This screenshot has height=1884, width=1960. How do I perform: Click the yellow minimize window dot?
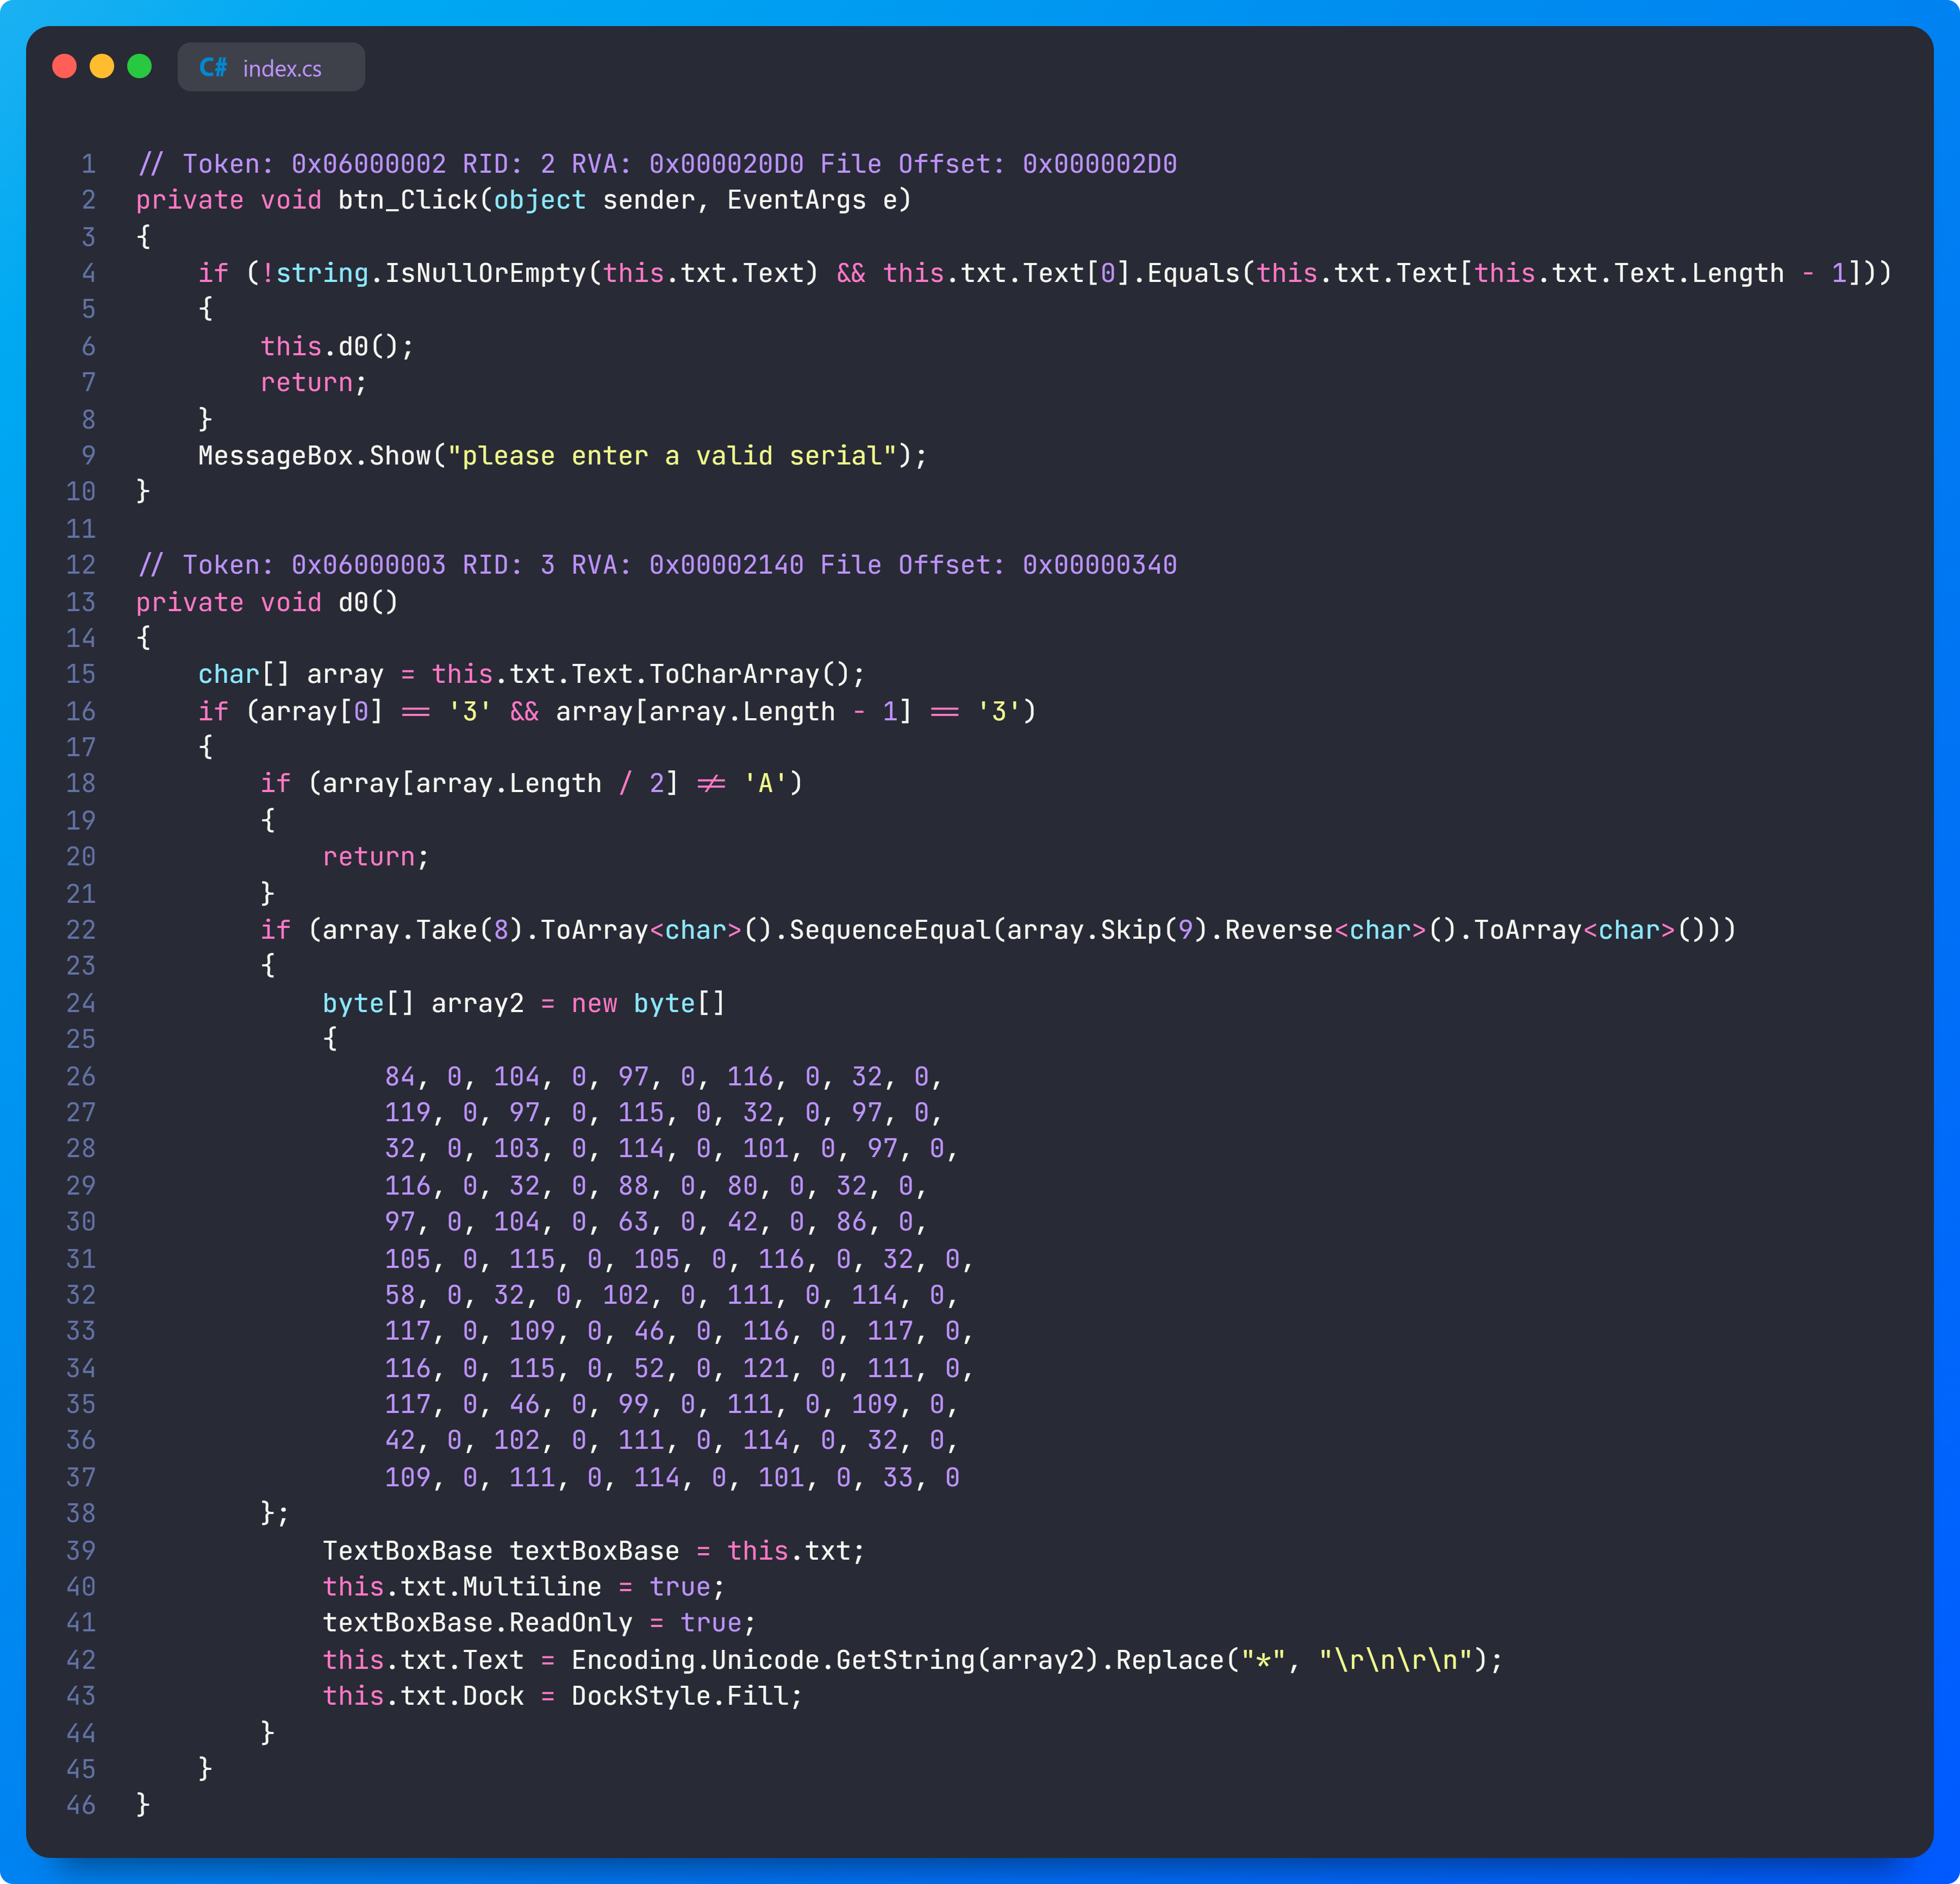point(102,66)
